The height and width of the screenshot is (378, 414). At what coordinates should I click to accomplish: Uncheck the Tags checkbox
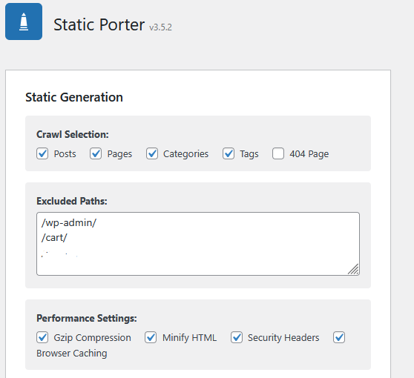(x=229, y=153)
